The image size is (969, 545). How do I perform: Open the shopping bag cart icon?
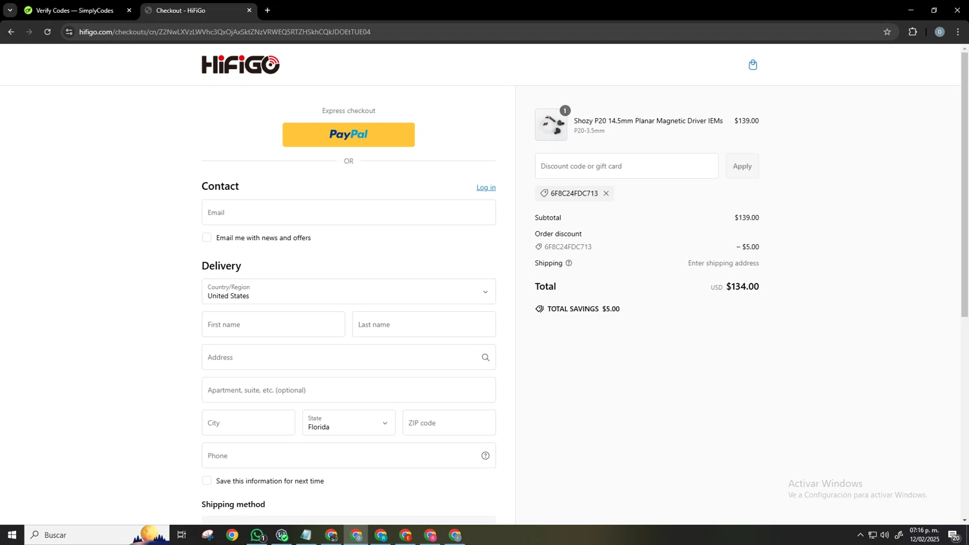(x=753, y=65)
